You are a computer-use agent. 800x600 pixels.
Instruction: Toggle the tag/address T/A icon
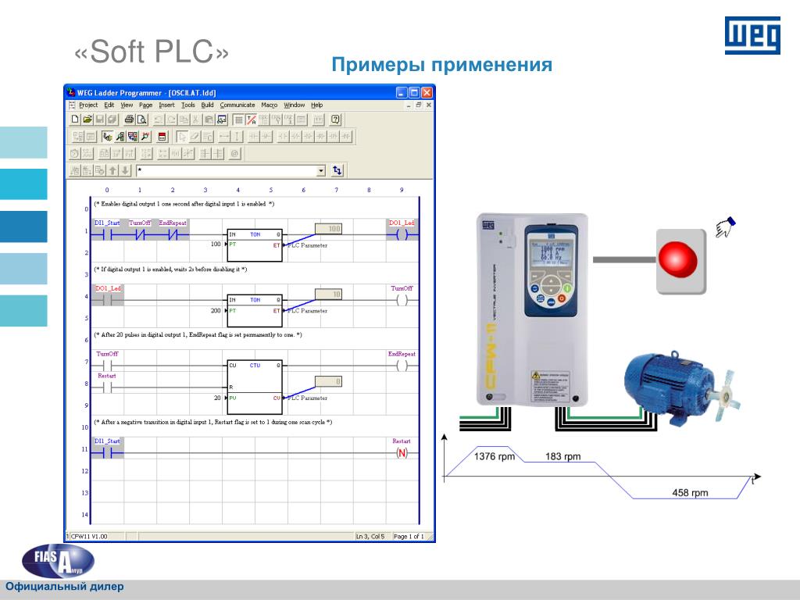(x=251, y=120)
